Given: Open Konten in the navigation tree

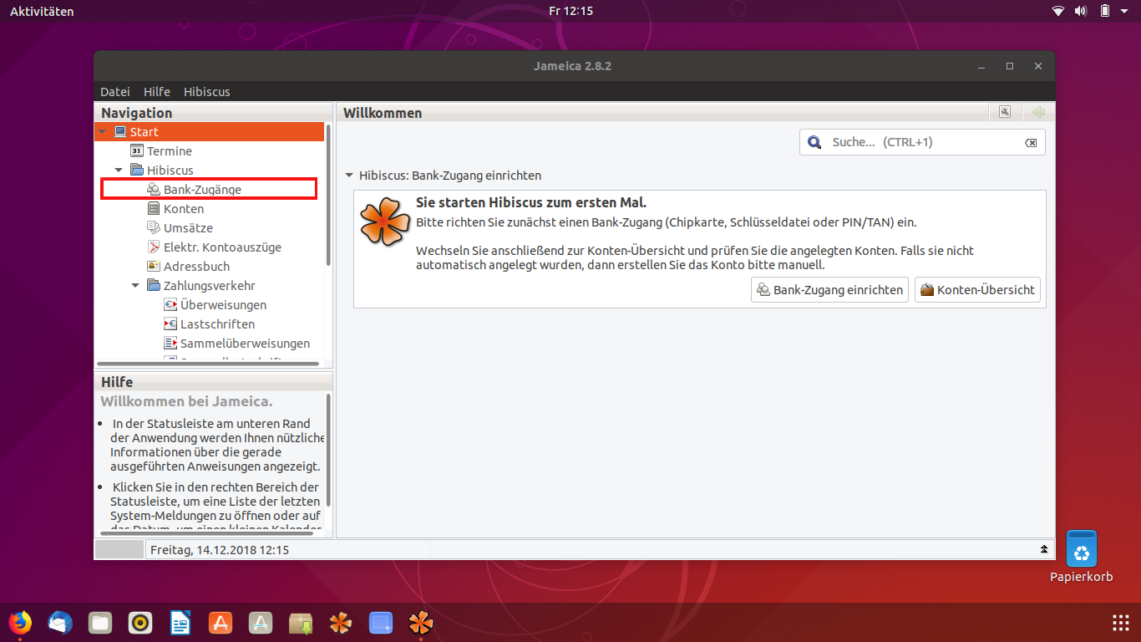Looking at the screenshot, I should coord(175,209).
